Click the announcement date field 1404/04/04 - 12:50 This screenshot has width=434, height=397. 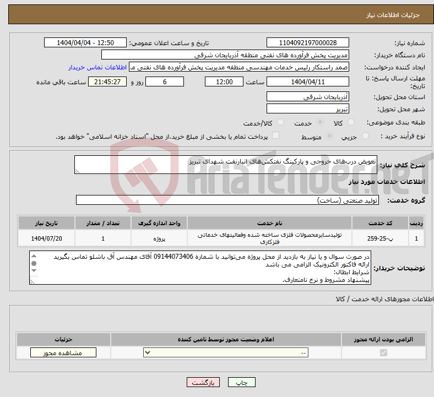tap(85, 43)
